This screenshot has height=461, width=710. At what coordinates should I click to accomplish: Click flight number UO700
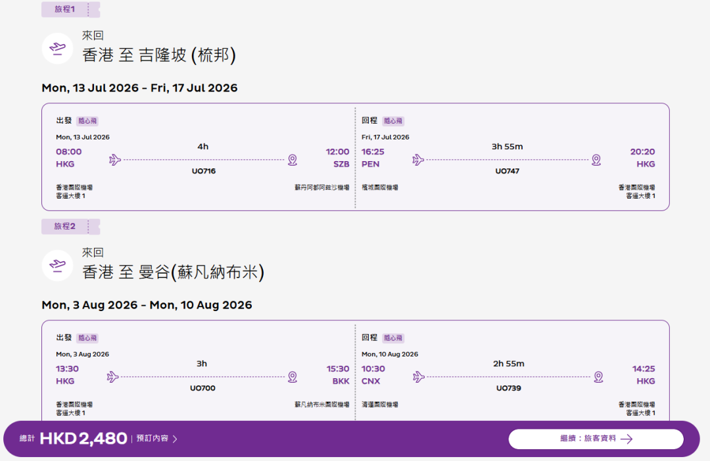point(202,388)
